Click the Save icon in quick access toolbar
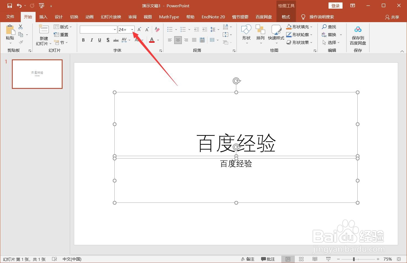Viewport: 407px width, 263px height. [10, 6]
